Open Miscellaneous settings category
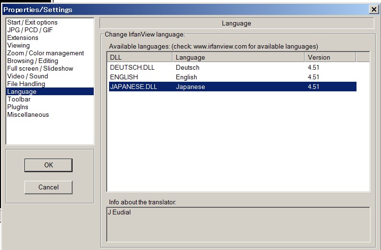This screenshot has width=381, height=250. coord(28,115)
